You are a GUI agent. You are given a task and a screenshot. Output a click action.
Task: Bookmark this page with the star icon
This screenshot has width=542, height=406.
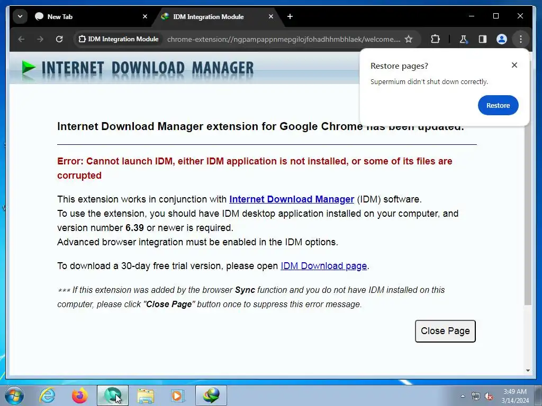pos(409,39)
